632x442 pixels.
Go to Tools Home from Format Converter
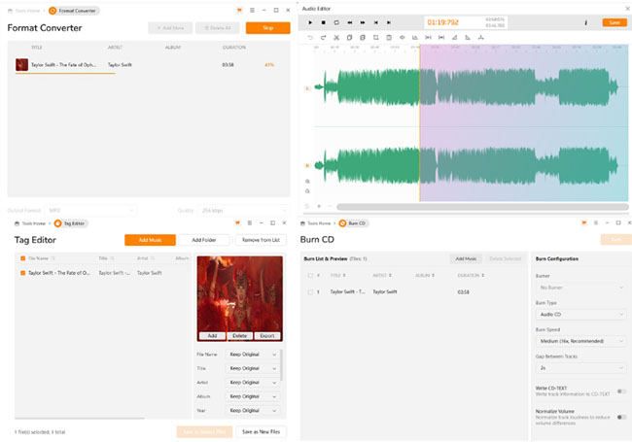click(24, 11)
